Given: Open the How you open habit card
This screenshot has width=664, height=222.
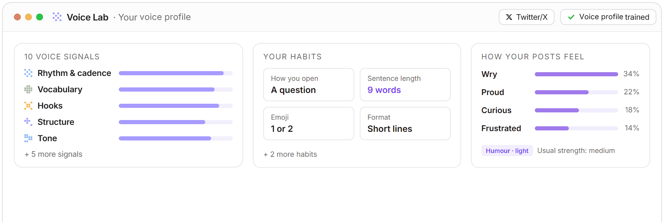Looking at the screenshot, I should tap(309, 85).
